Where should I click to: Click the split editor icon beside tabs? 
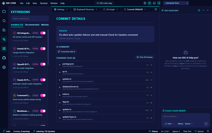(156, 9)
